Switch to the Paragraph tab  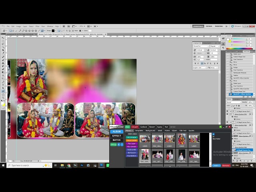pyautogui.click(x=207, y=43)
